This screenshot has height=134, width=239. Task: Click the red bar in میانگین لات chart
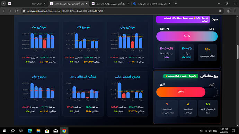click(44, 44)
